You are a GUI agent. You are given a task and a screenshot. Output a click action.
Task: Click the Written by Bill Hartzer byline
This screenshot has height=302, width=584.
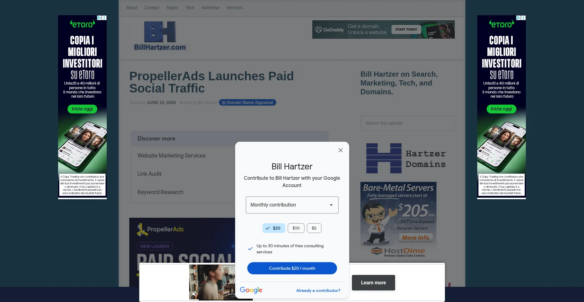[x=198, y=103]
